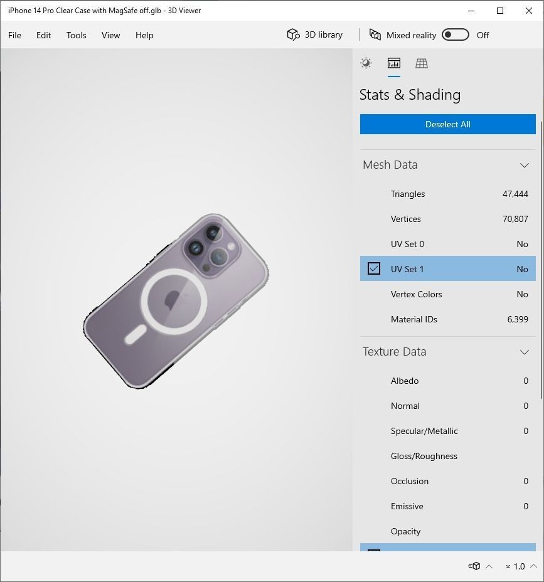This screenshot has width=544, height=582.
Task: Open the Tools menu
Action: [76, 35]
